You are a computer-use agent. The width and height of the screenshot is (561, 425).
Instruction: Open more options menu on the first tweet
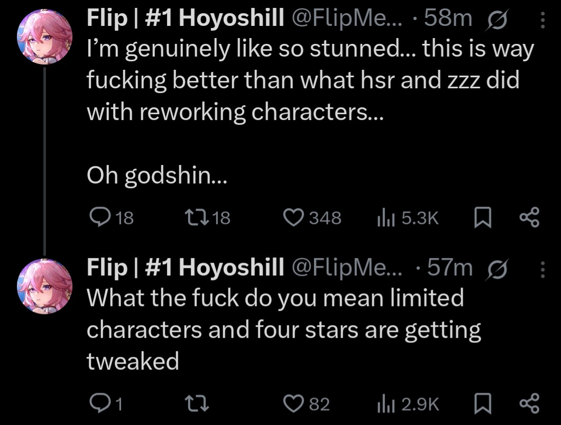coord(542,20)
